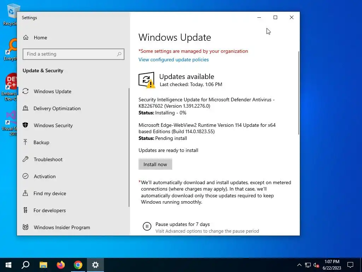Click the Delivery Optimization icon
Screen dimensions: 362x272
(x=25, y=108)
